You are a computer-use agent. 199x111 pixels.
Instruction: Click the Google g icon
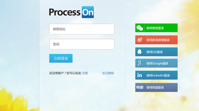click(x=140, y=63)
